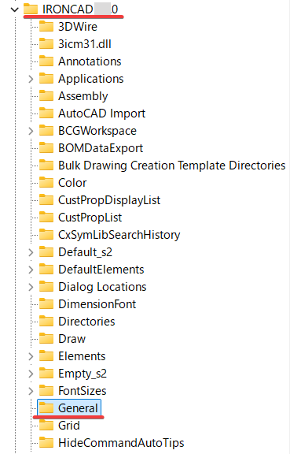Image resolution: width=290 pixels, height=454 pixels.
Task: Expand the Applications key
Action: pos(31,79)
